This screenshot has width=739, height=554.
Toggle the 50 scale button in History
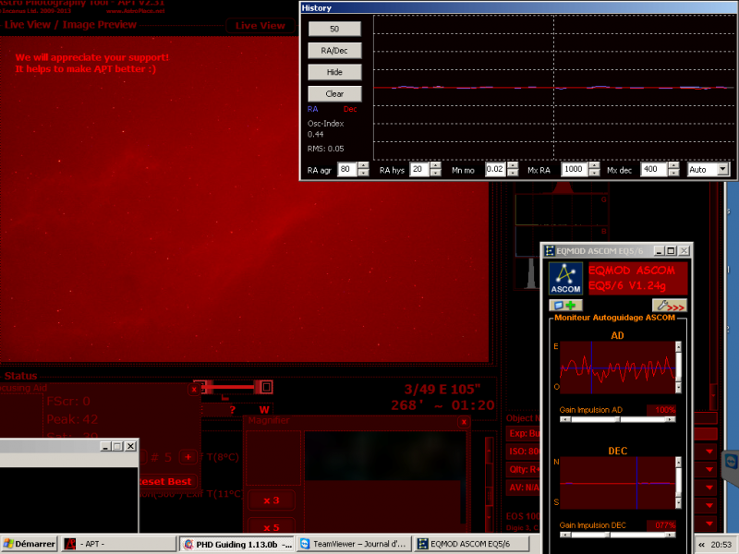(x=334, y=29)
